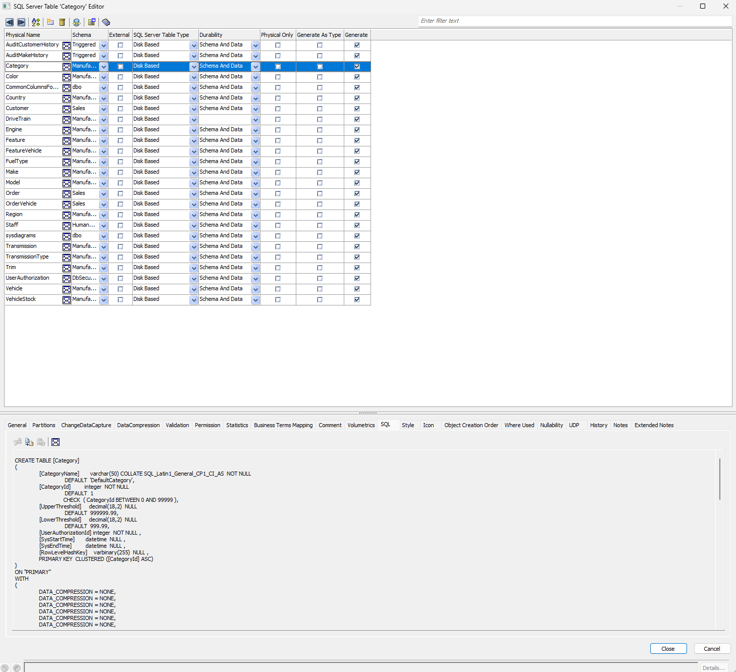Click the SQL pane vertical scrollbar
This screenshot has width=736, height=672.
[x=720, y=479]
